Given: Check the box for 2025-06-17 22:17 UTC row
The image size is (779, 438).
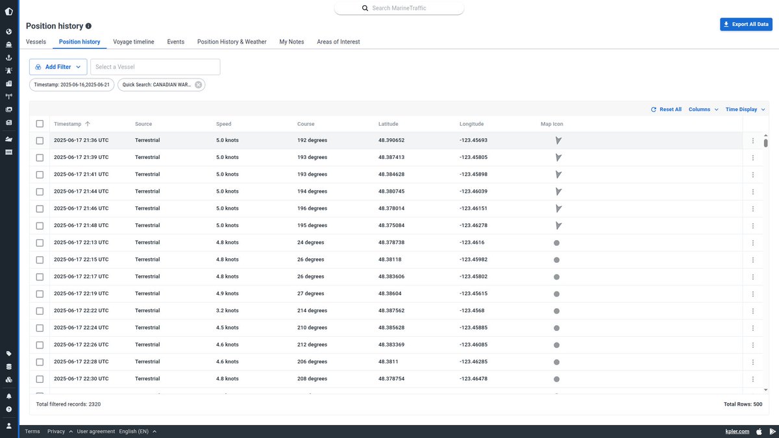Looking at the screenshot, I should [40, 276].
